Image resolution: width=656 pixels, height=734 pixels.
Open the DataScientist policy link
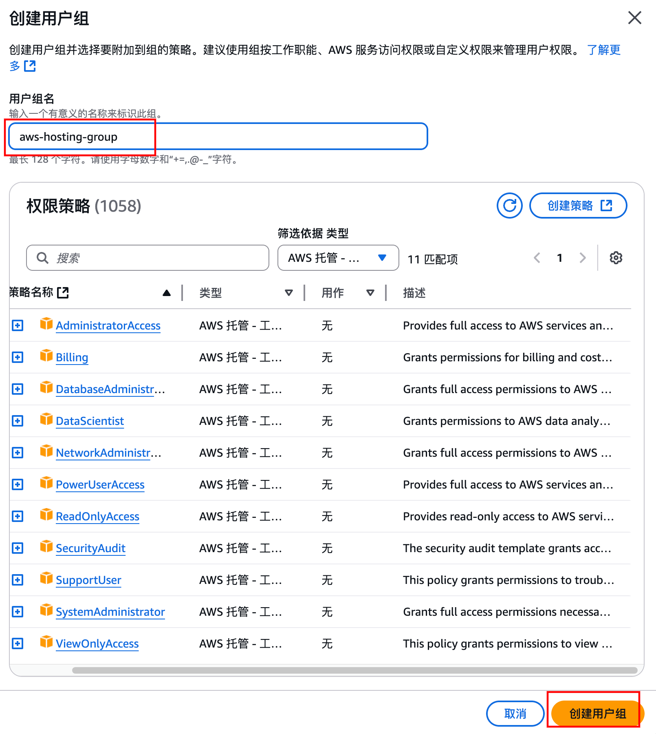pyautogui.click(x=90, y=421)
